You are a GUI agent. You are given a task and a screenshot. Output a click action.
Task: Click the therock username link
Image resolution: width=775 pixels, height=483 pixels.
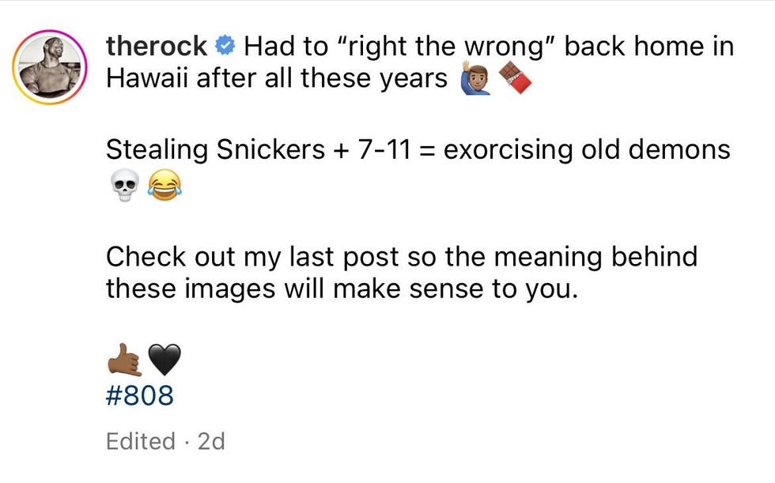157,46
